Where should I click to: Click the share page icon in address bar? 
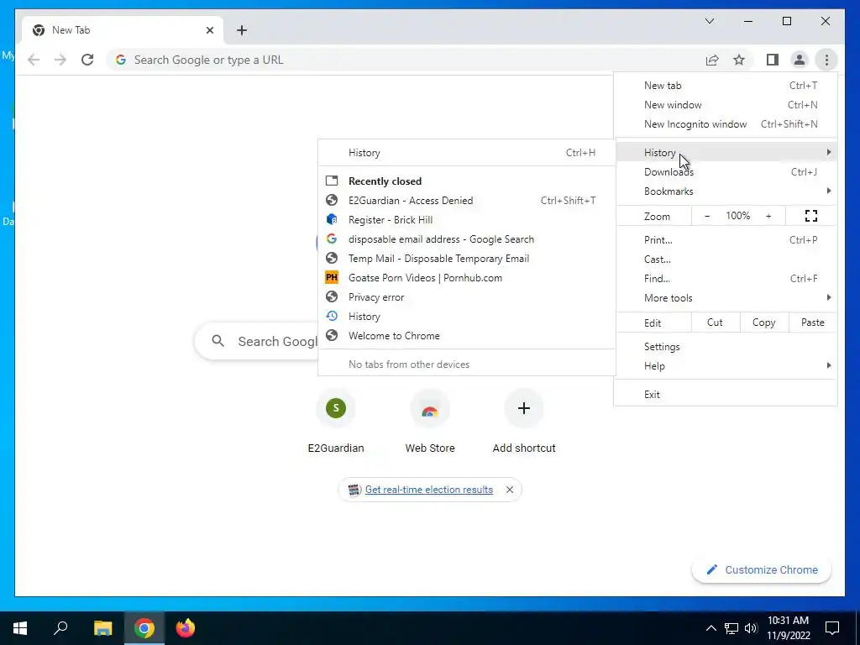[712, 60]
